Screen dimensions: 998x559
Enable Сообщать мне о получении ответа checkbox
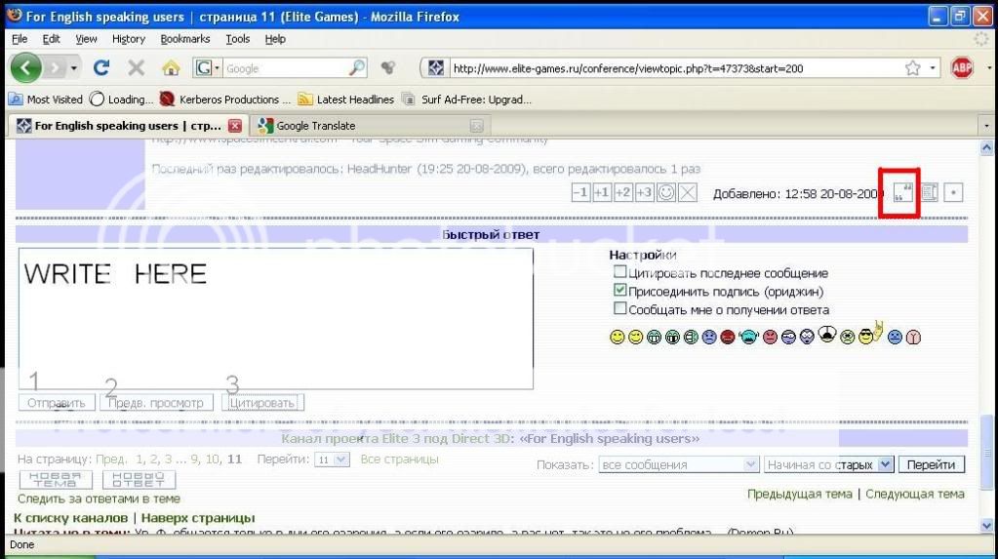(619, 309)
